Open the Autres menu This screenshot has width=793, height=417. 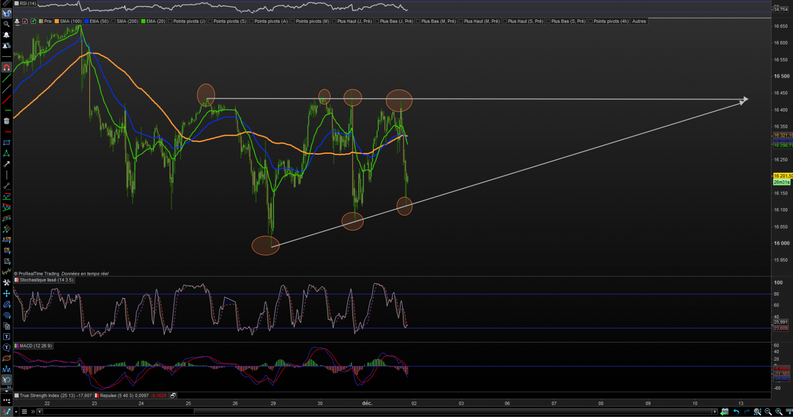pyautogui.click(x=639, y=21)
